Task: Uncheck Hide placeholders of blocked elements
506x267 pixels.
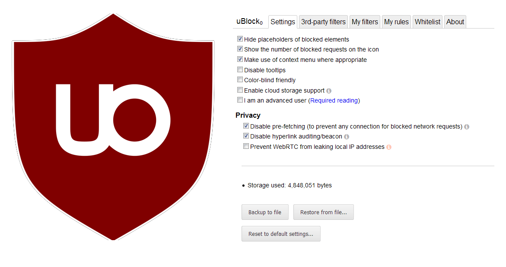Action: pos(240,39)
